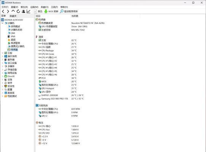Select the Samsung SSD 980 PRO 1TB row
This screenshot has width=206, height=152.
point(54,99)
